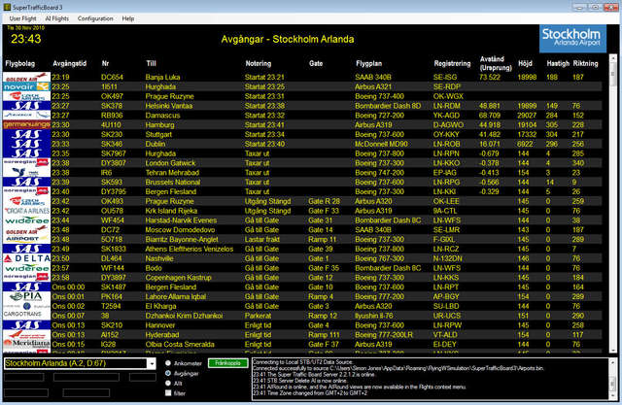Click the Novair logo for Hurghada flight 1I511
The height and width of the screenshot is (405, 622).
[x=26, y=86]
